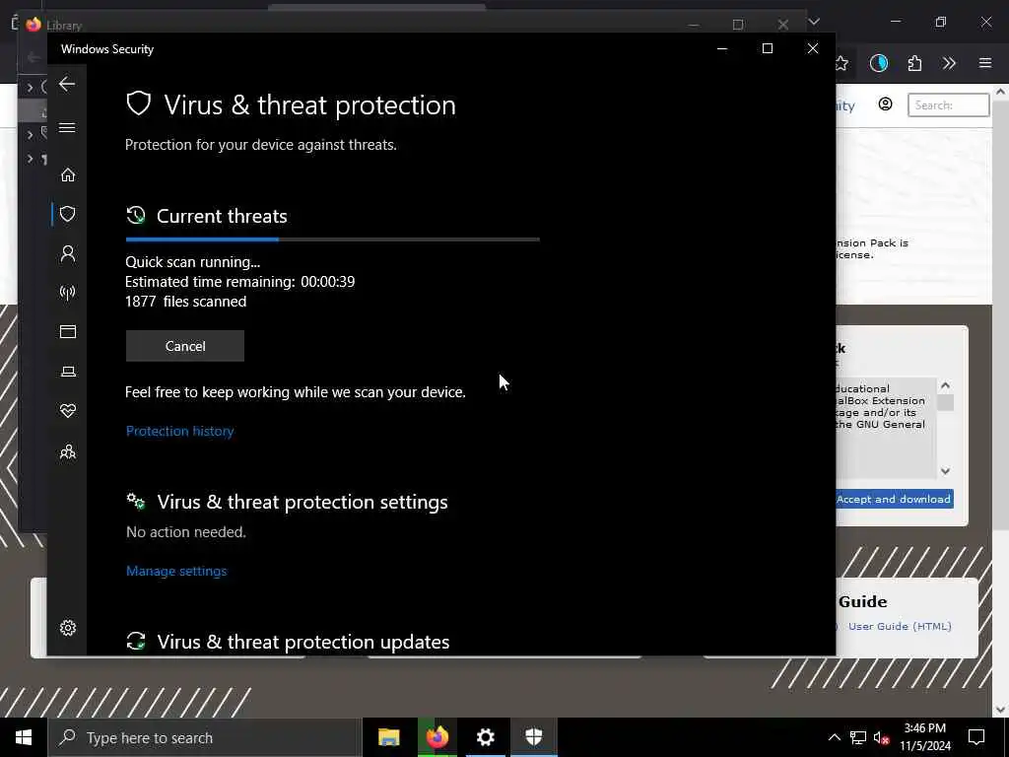Switch to Firefox in taskbar
This screenshot has width=1009, height=757.
pos(437,737)
